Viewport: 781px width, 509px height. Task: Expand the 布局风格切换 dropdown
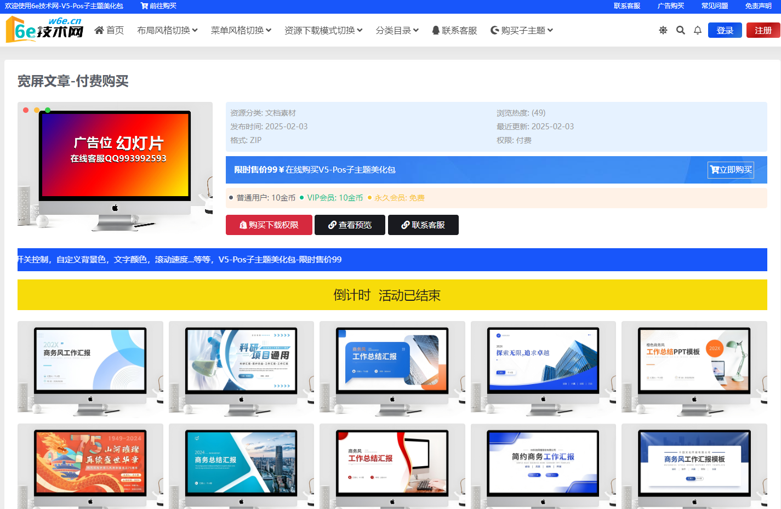[167, 30]
